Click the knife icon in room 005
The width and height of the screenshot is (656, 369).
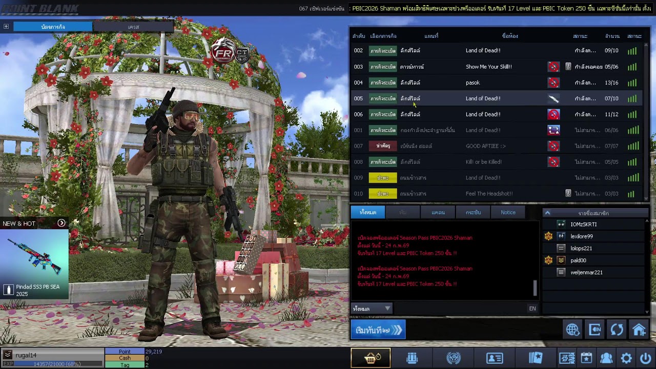[553, 98]
